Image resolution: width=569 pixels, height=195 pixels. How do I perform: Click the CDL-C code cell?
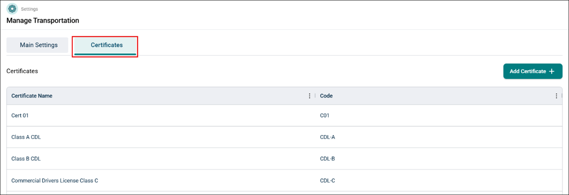[327, 181]
